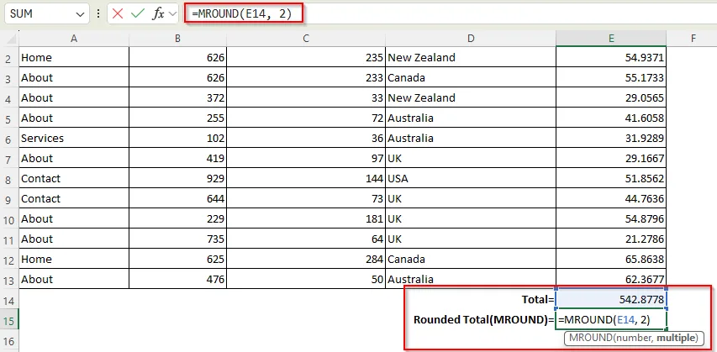Click Total cell showing 542.8778
Image resolution: width=717 pixels, height=352 pixels.
point(611,299)
